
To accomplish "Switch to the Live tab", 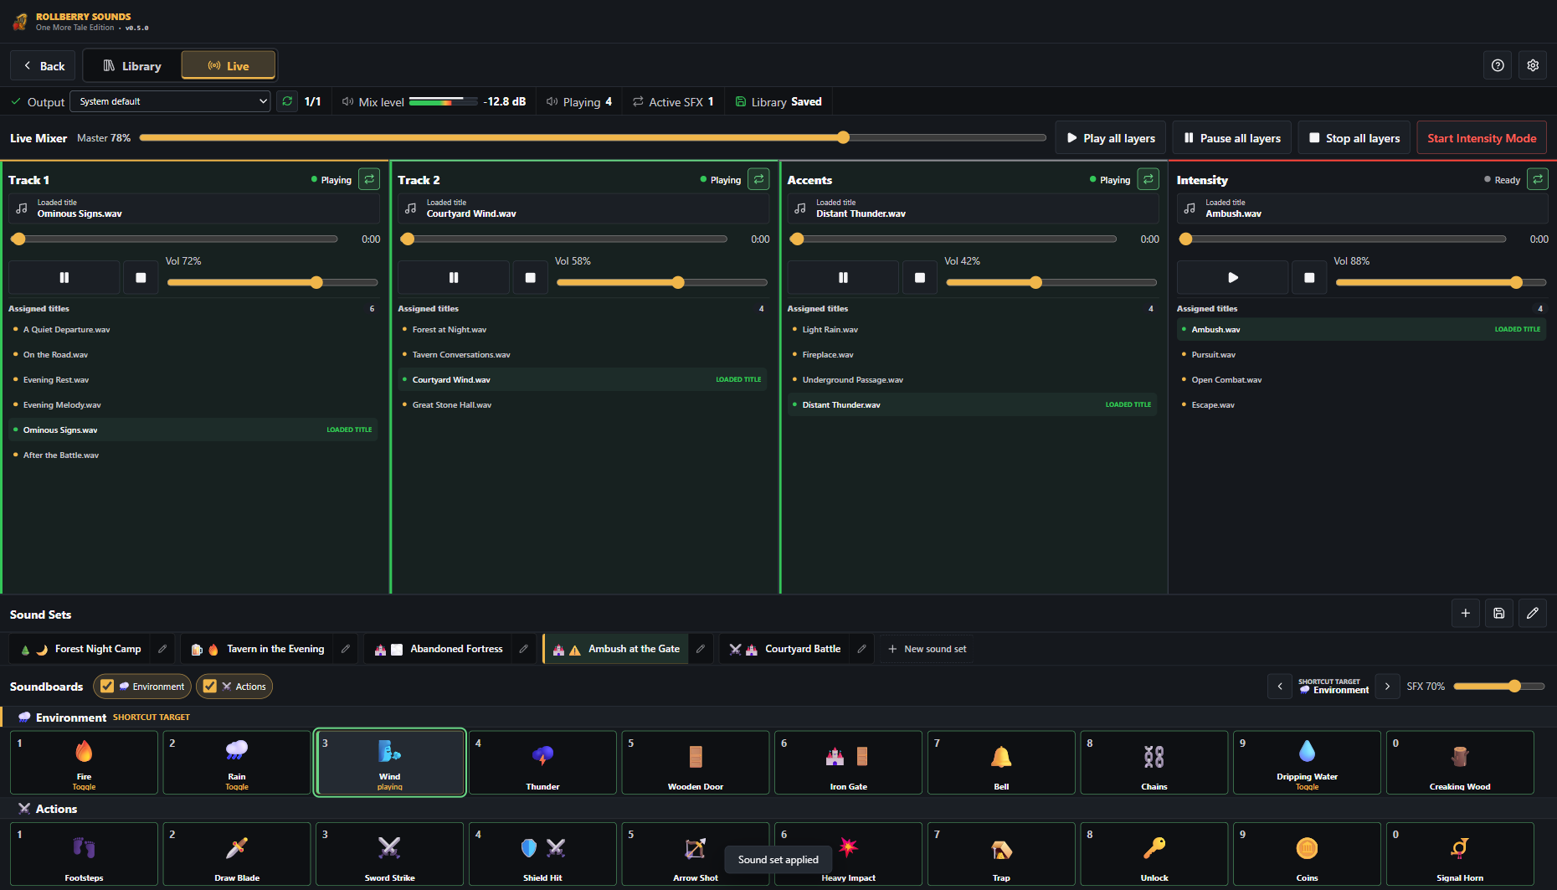I will tap(229, 65).
